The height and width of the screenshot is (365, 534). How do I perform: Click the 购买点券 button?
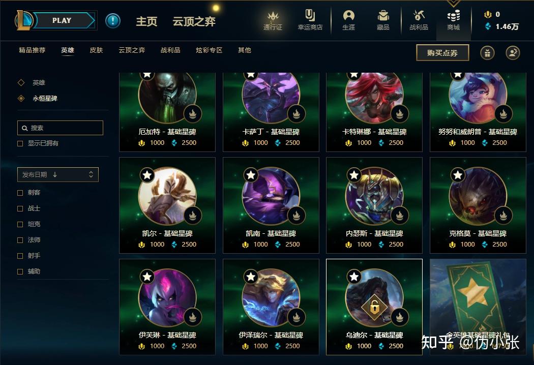(442, 53)
